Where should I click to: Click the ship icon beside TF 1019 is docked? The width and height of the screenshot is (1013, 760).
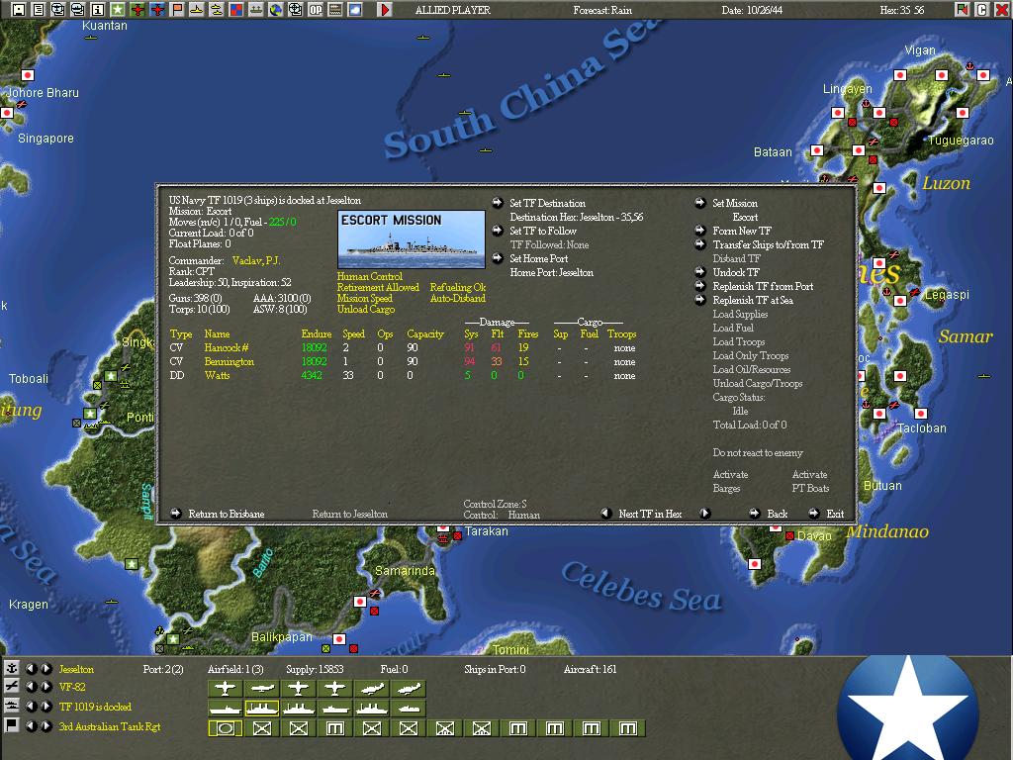pos(12,706)
